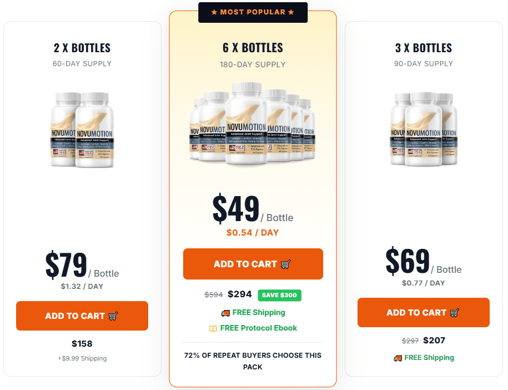
Task: Click Add to Cart for 3 bottles
Action: [x=424, y=313]
